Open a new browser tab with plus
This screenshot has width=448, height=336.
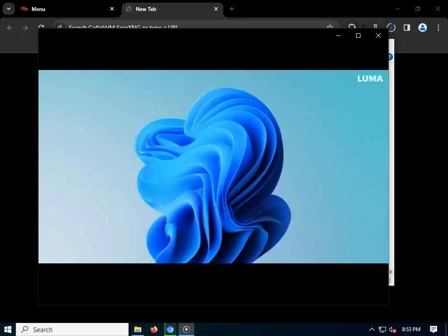click(x=232, y=9)
